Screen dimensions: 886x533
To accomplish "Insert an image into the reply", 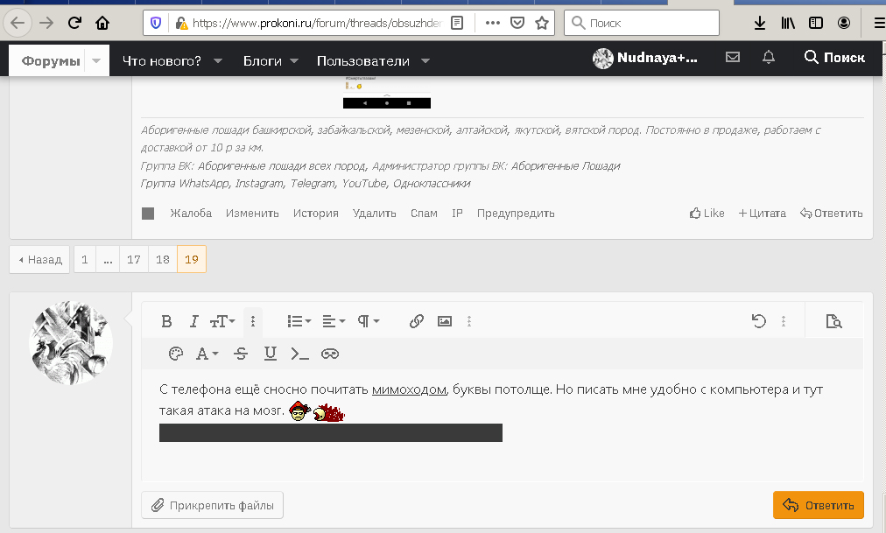I will click(445, 321).
